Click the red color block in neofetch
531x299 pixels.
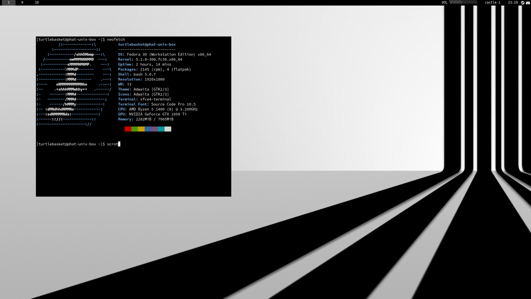(x=128, y=129)
